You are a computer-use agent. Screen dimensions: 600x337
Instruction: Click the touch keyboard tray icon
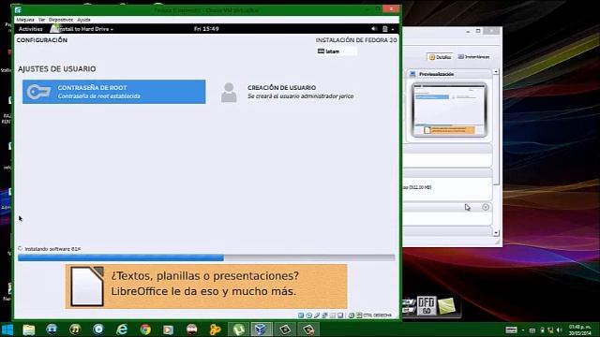click(511, 330)
